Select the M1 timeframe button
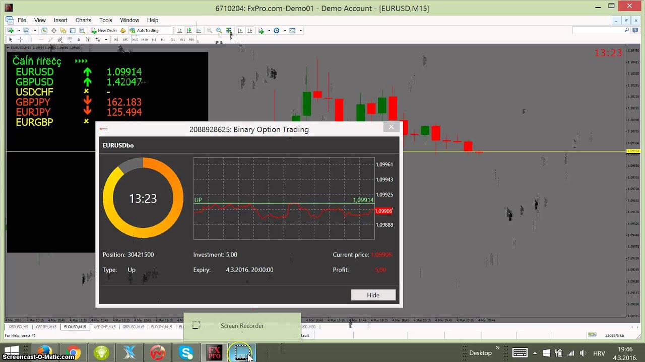 (116, 40)
